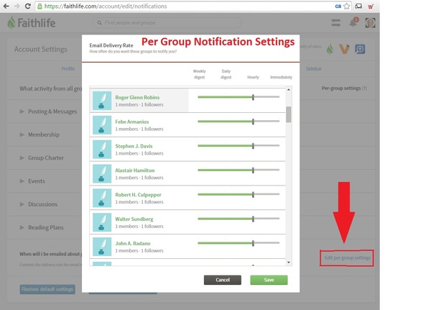The height and width of the screenshot is (310, 431).
Task: Click the delivery rate slider for Roger Glenn Robins
Action: point(238,97)
